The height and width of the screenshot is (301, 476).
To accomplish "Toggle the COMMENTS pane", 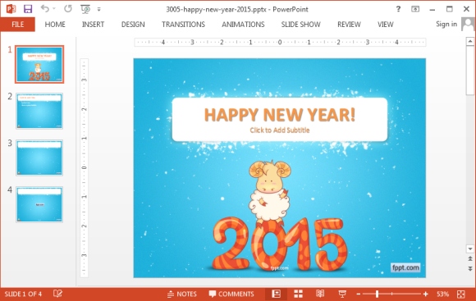I will tap(231, 294).
